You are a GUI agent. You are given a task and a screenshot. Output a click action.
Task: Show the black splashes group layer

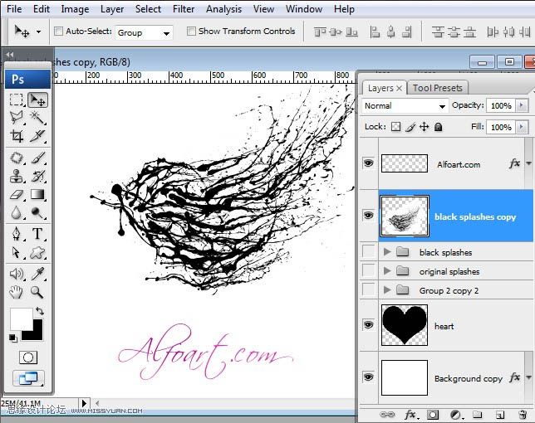(368, 252)
